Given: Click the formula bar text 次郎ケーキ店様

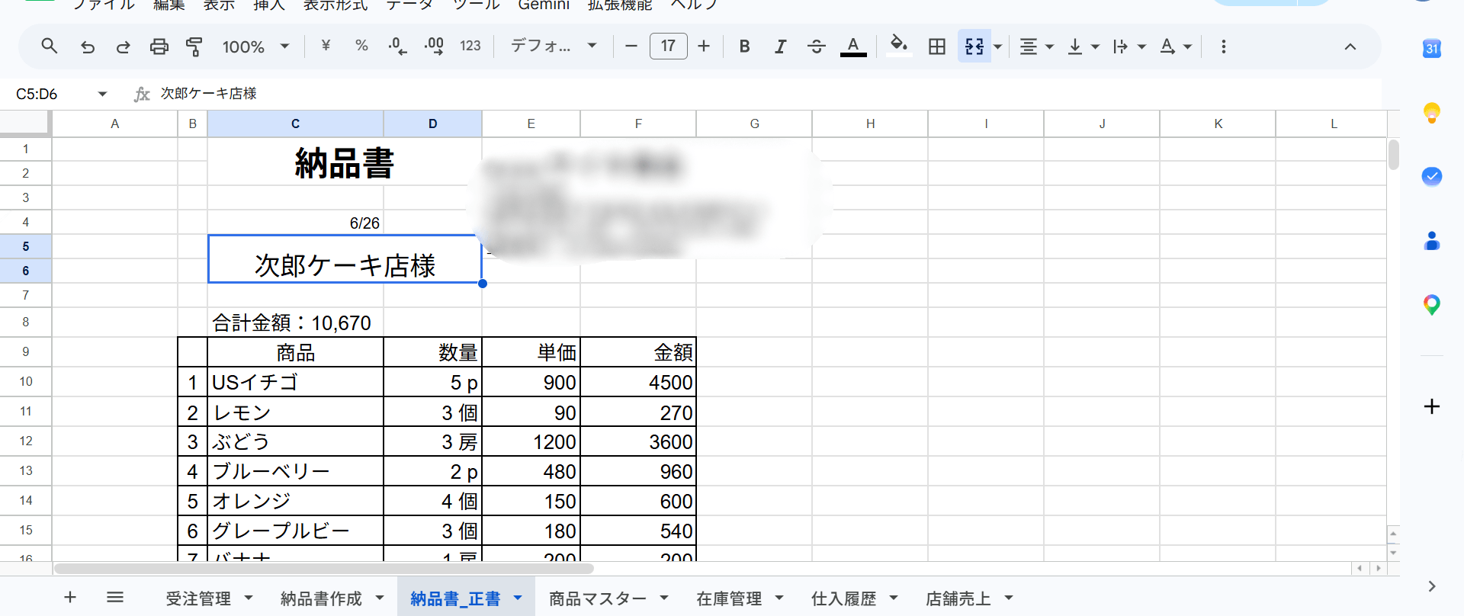Looking at the screenshot, I should [x=208, y=93].
